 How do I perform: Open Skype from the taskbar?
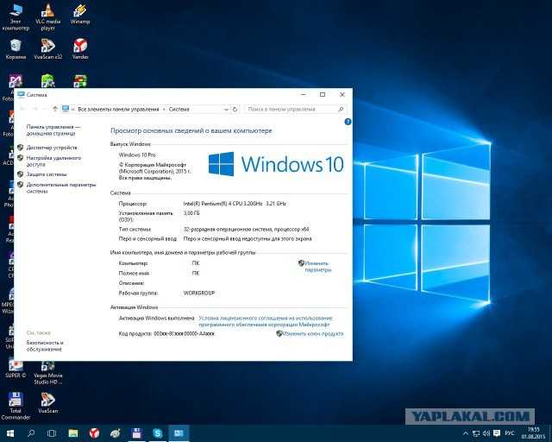pyautogui.click(x=157, y=433)
